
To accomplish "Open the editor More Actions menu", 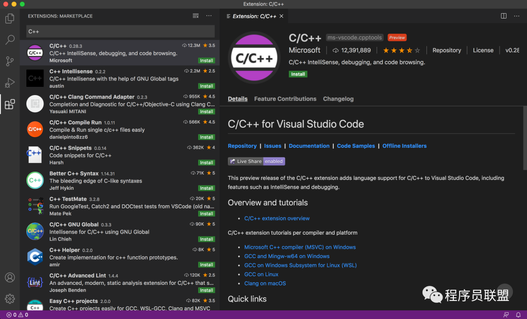I will click(516, 16).
